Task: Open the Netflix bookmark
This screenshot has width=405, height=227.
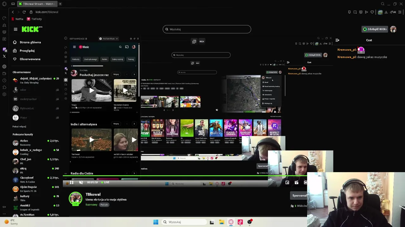Action: point(17,19)
